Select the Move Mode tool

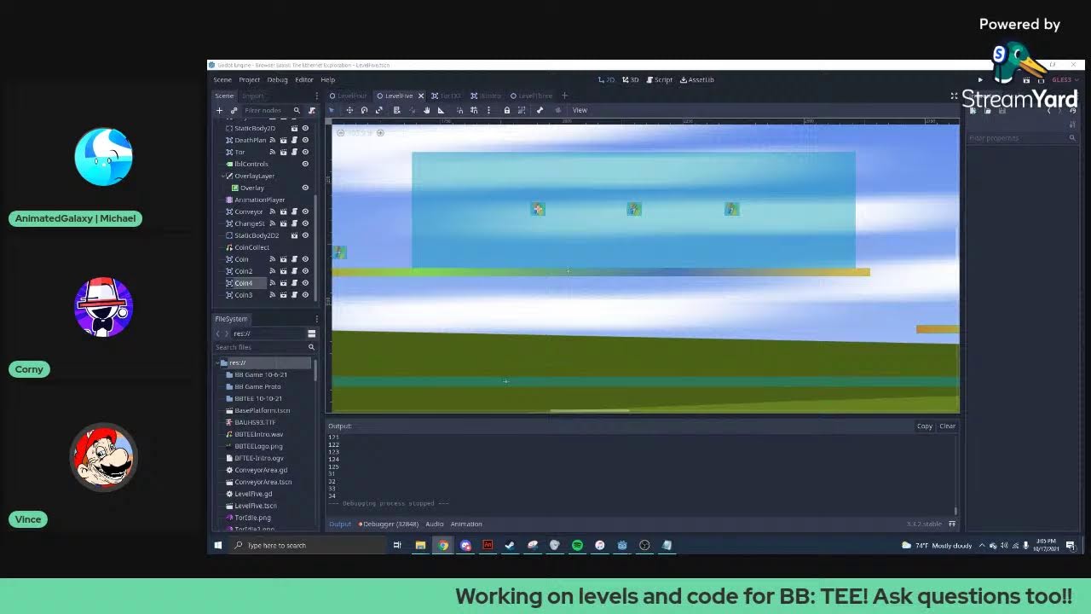tap(349, 110)
